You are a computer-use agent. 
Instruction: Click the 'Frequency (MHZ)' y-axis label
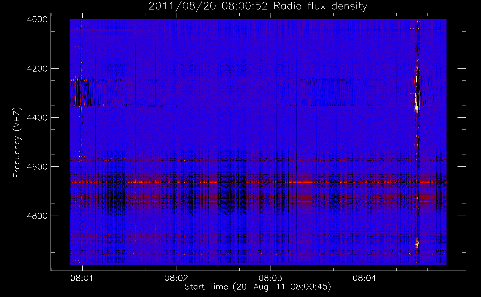17,143
